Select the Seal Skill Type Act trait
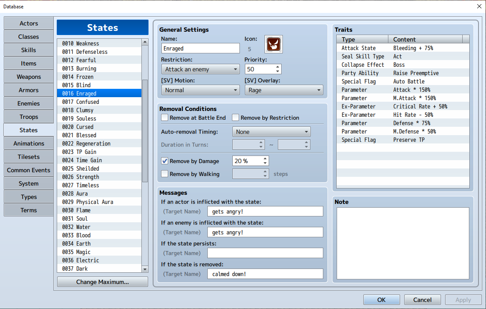This screenshot has width=486, height=309. point(403,56)
